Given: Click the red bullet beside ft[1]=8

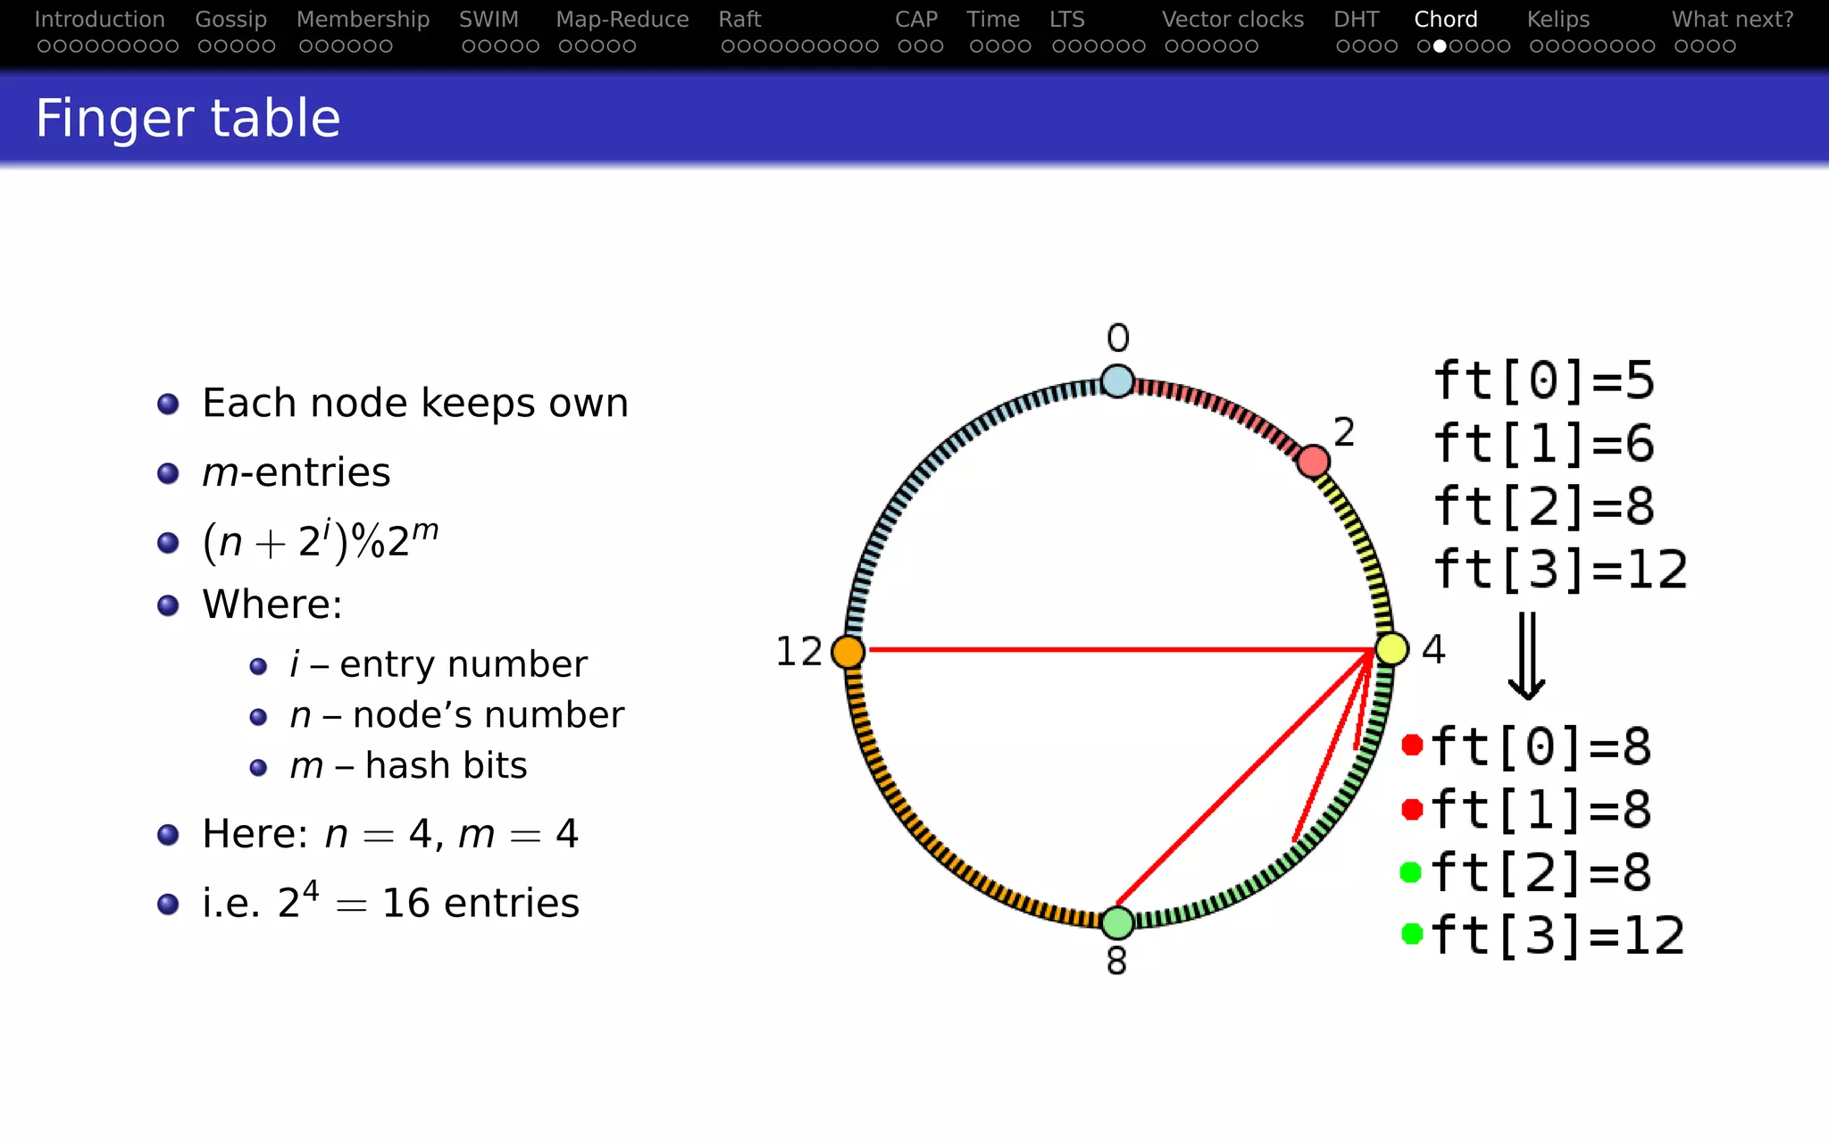Looking at the screenshot, I should coord(1412,809).
